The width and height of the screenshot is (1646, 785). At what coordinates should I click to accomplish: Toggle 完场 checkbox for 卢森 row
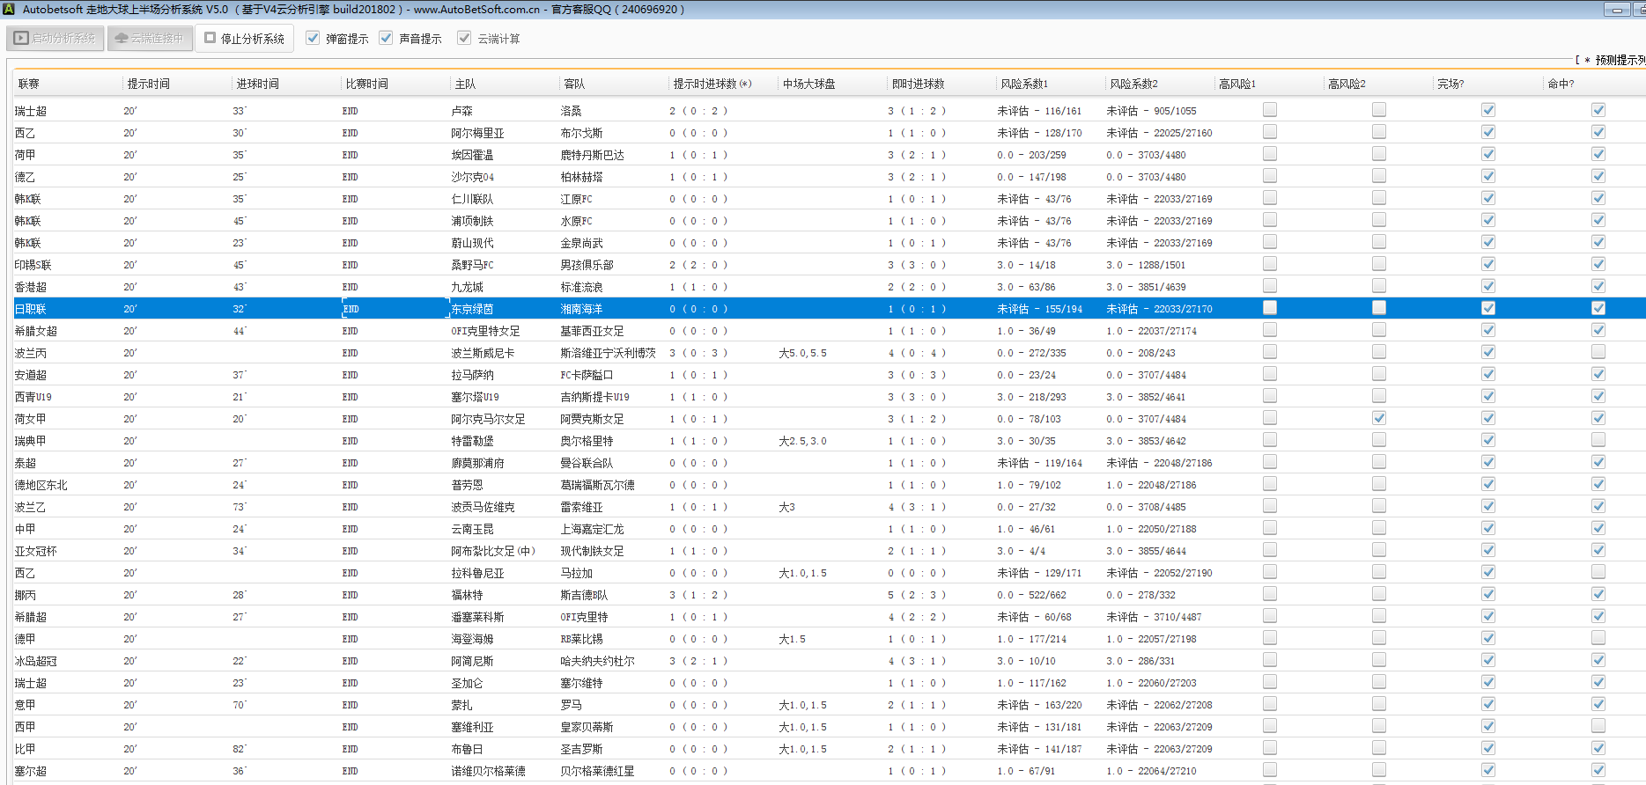coord(1487,110)
